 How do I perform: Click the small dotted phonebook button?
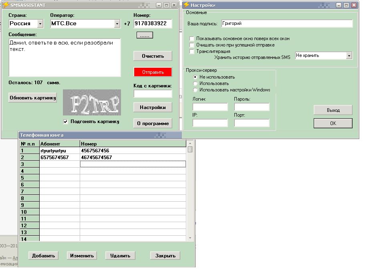pos(145,35)
